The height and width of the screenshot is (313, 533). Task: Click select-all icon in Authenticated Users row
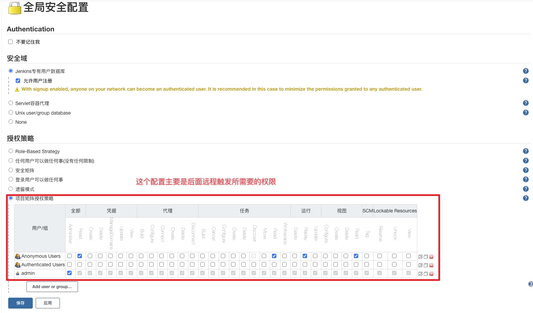pyautogui.click(x=420, y=265)
